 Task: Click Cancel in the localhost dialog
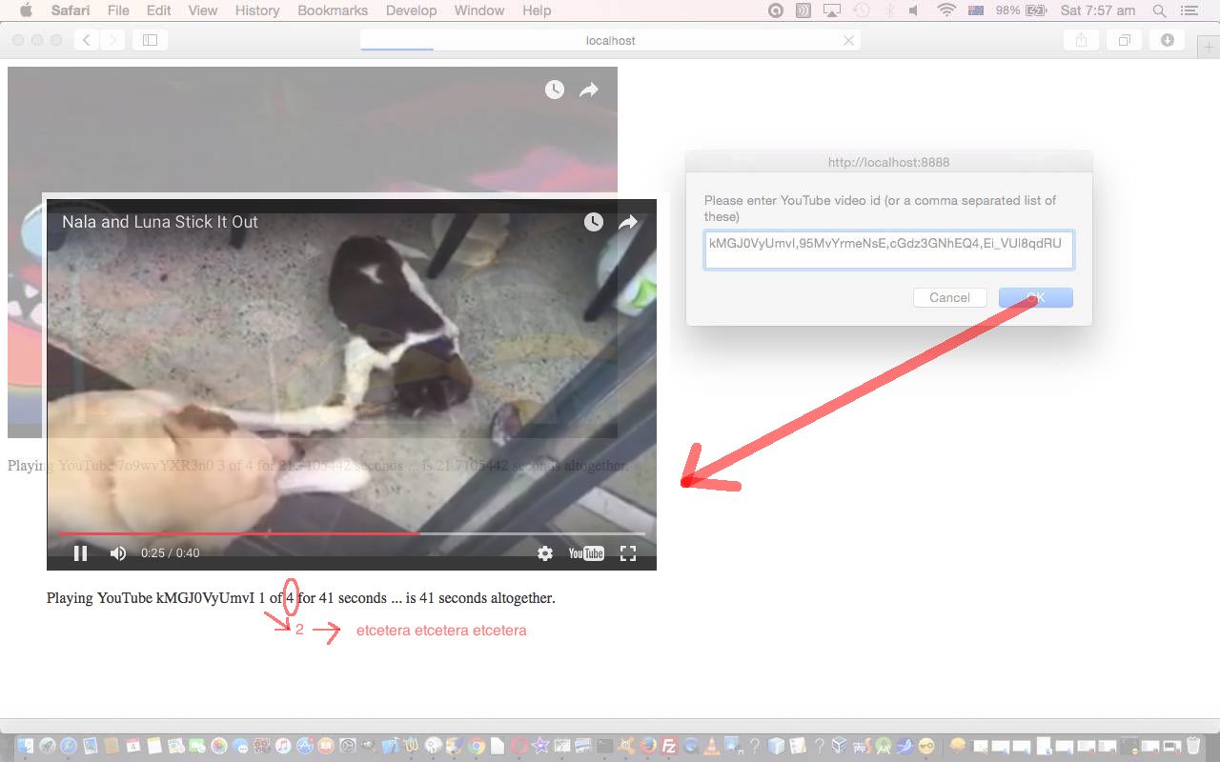point(949,297)
